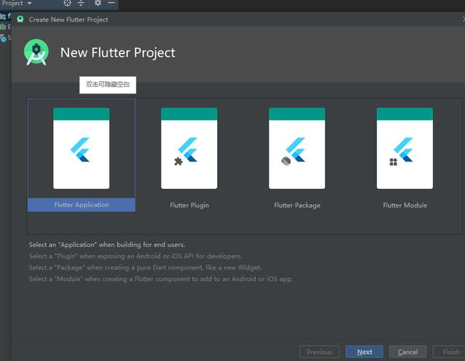
Task: Click the Previous button
Action: click(x=320, y=352)
